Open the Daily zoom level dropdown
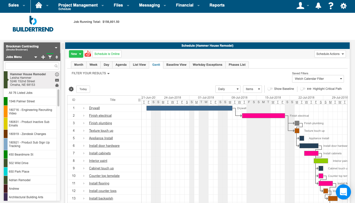This screenshot has height=203, width=355. (x=228, y=89)
